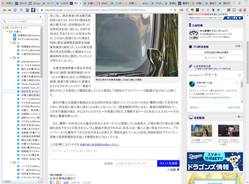Open the 人気順 sort dropdown
The image size is (249, 184).
(x=173, y=170)
